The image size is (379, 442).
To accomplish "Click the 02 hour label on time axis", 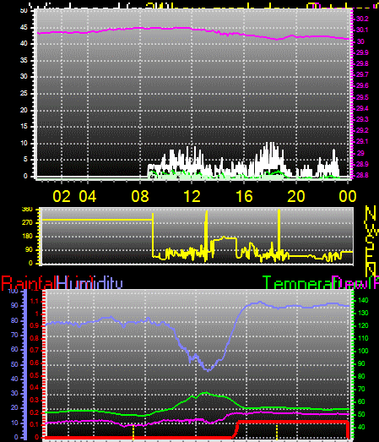I will [x=62, y=196].
